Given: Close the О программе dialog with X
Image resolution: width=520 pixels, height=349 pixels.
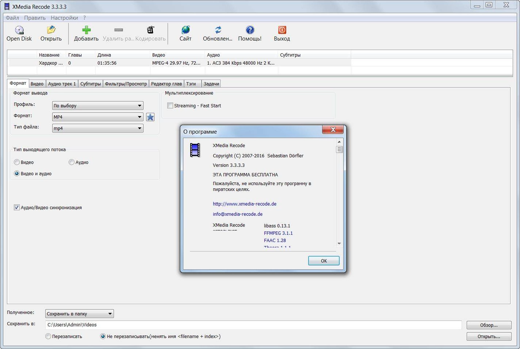Looking at the screenshot, I should pos(333,129).
